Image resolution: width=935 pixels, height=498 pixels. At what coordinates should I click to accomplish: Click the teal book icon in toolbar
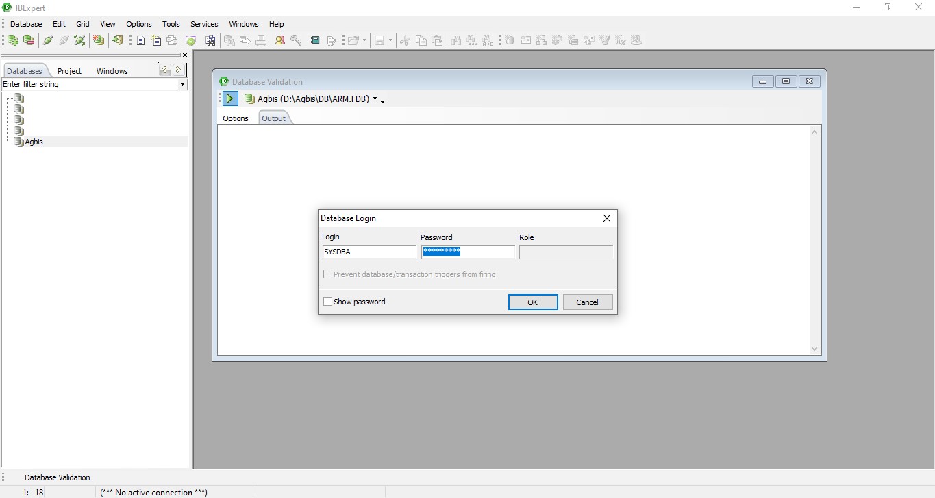315,40
